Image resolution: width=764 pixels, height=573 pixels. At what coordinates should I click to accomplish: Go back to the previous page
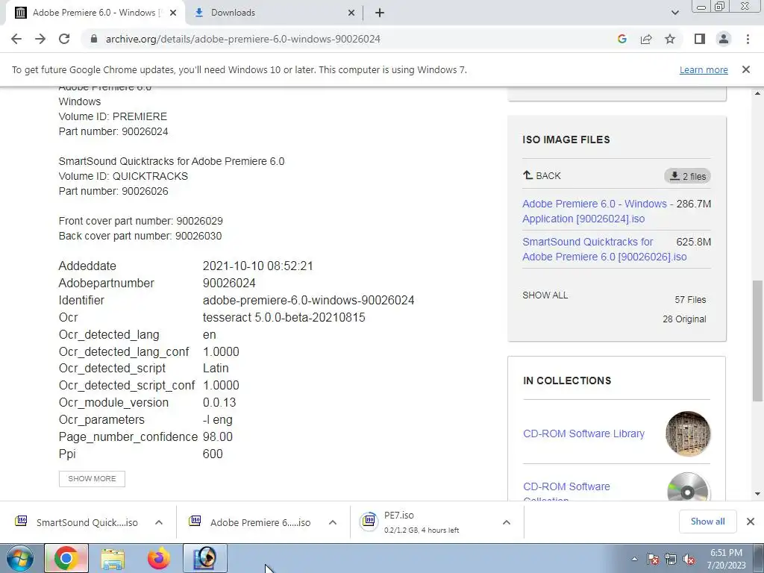pos(16,39)
